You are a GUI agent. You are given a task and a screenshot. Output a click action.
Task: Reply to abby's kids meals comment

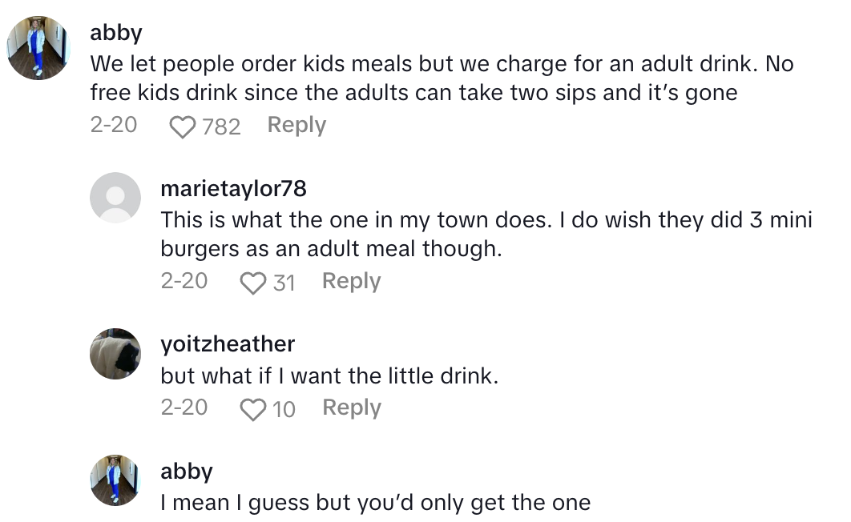[x=296, y=126]
